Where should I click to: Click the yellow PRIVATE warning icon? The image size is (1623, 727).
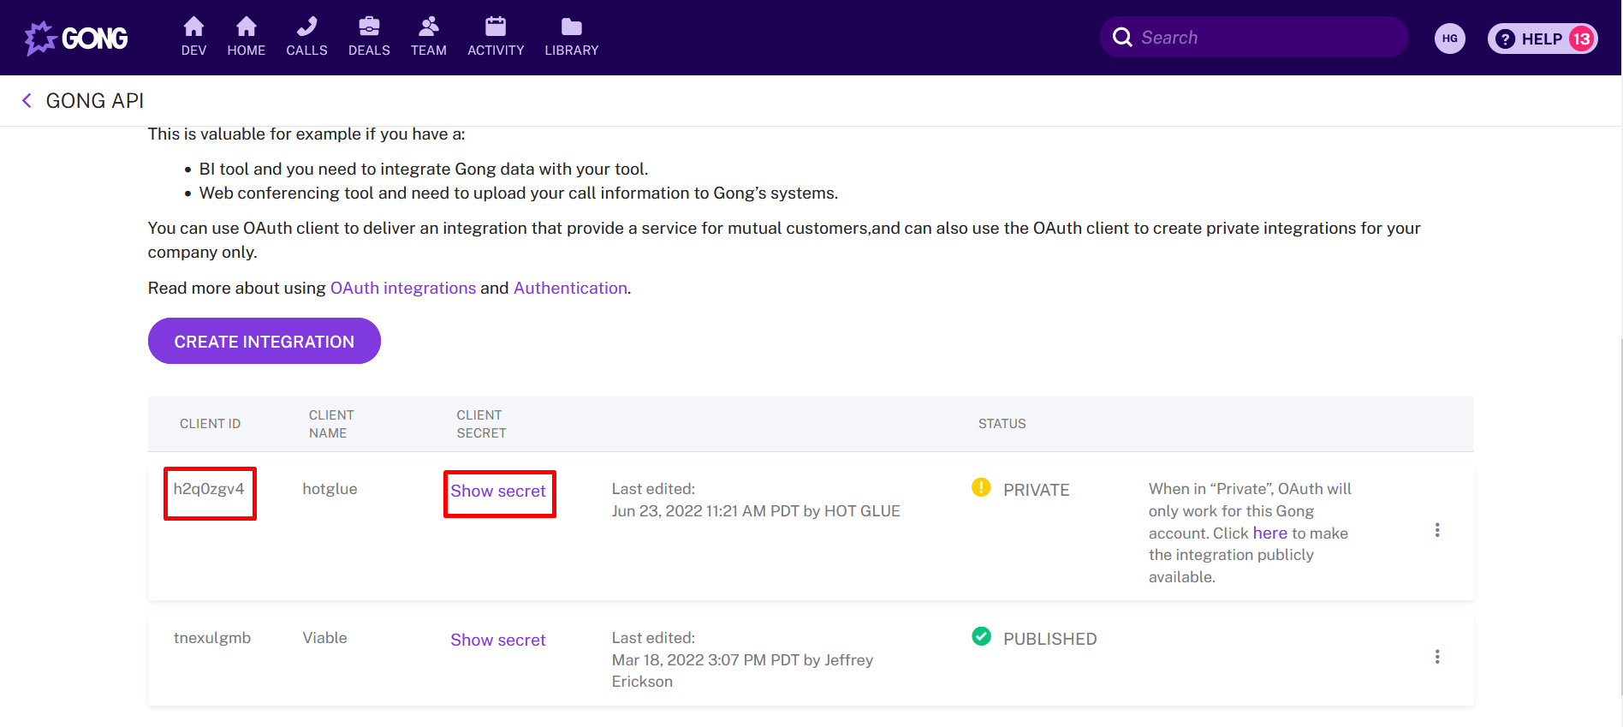pyautogui.click(x=981, y=487)
